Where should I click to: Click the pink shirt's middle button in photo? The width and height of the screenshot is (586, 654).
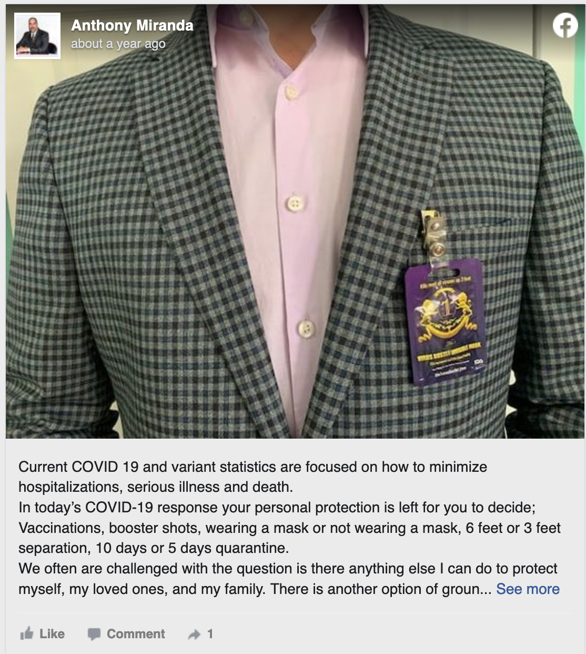click(295, 203)
